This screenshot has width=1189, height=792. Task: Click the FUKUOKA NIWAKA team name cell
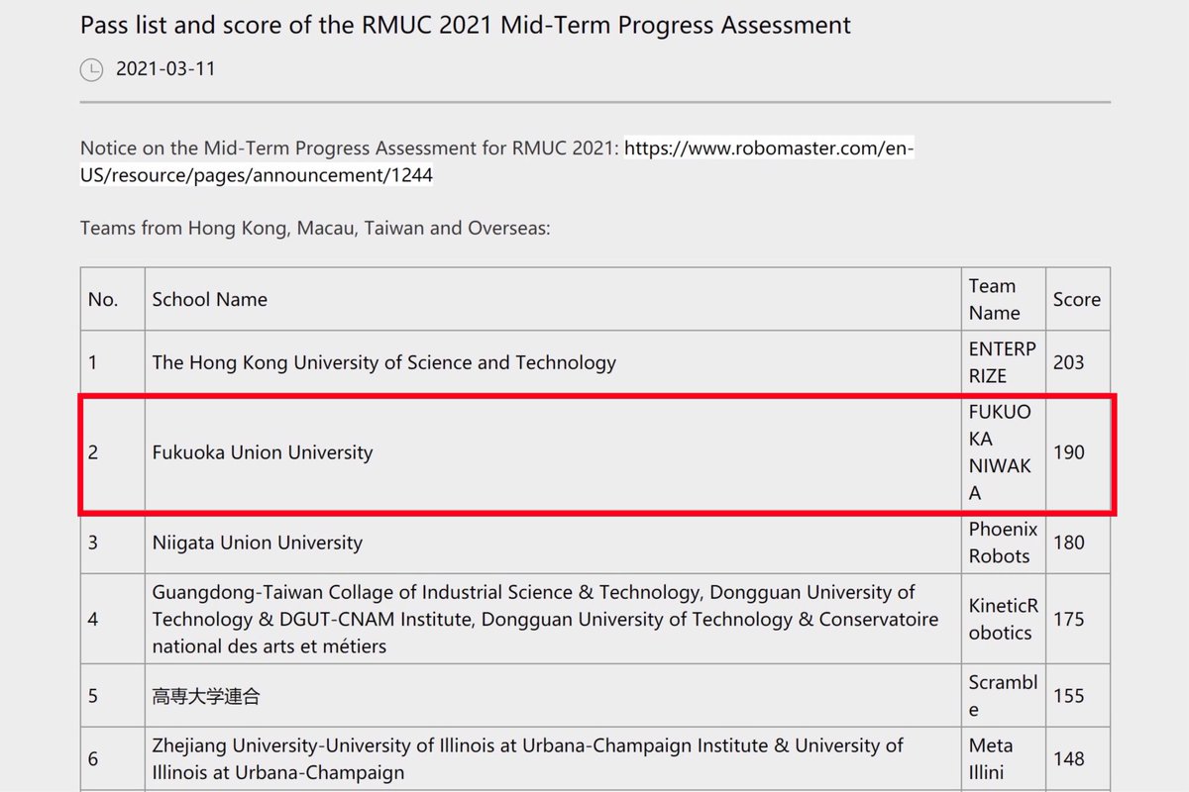pos(1004,452)
